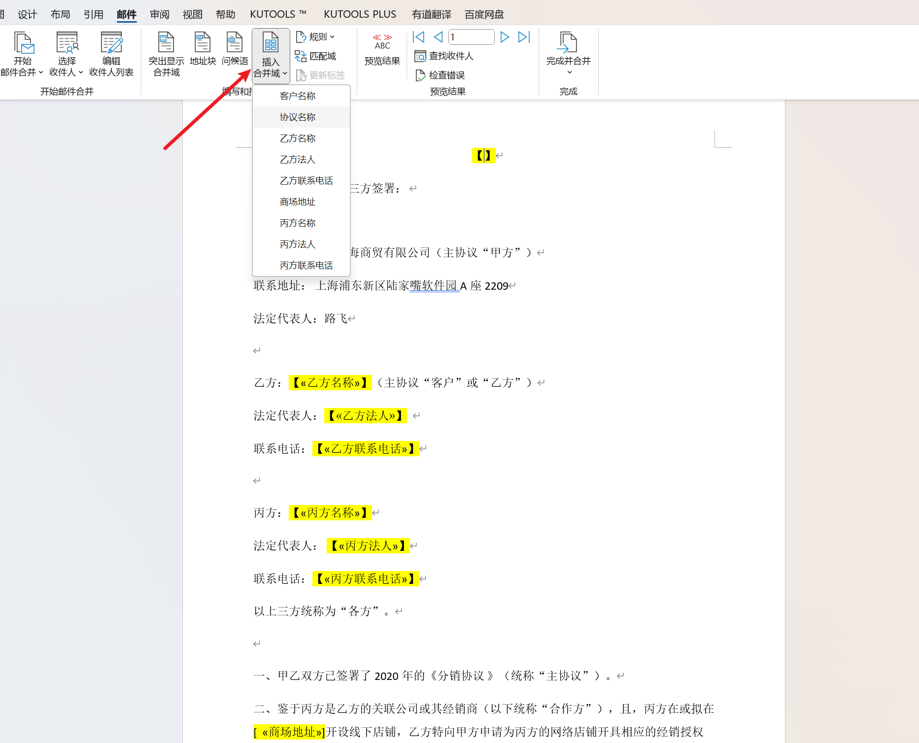Open the KUTOOLS ™ tab
Viewport: 919px width, 743px height.
[x=278, y=14]
